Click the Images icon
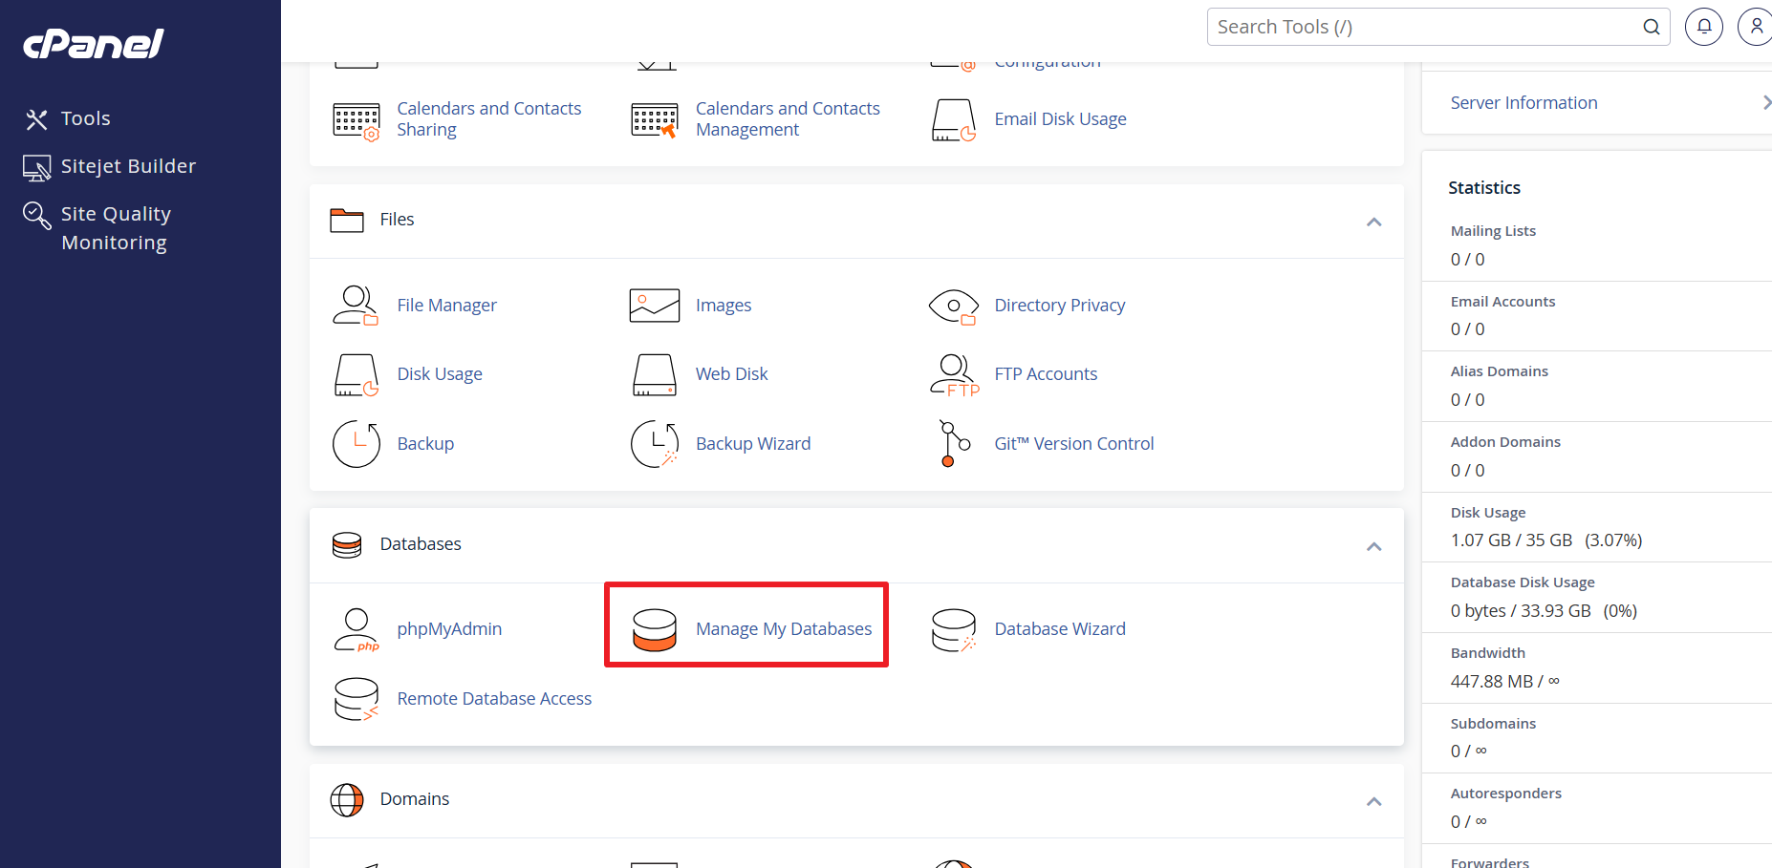Image resolution: width=1772 pixels, height=868 pixels. point(655,306)
